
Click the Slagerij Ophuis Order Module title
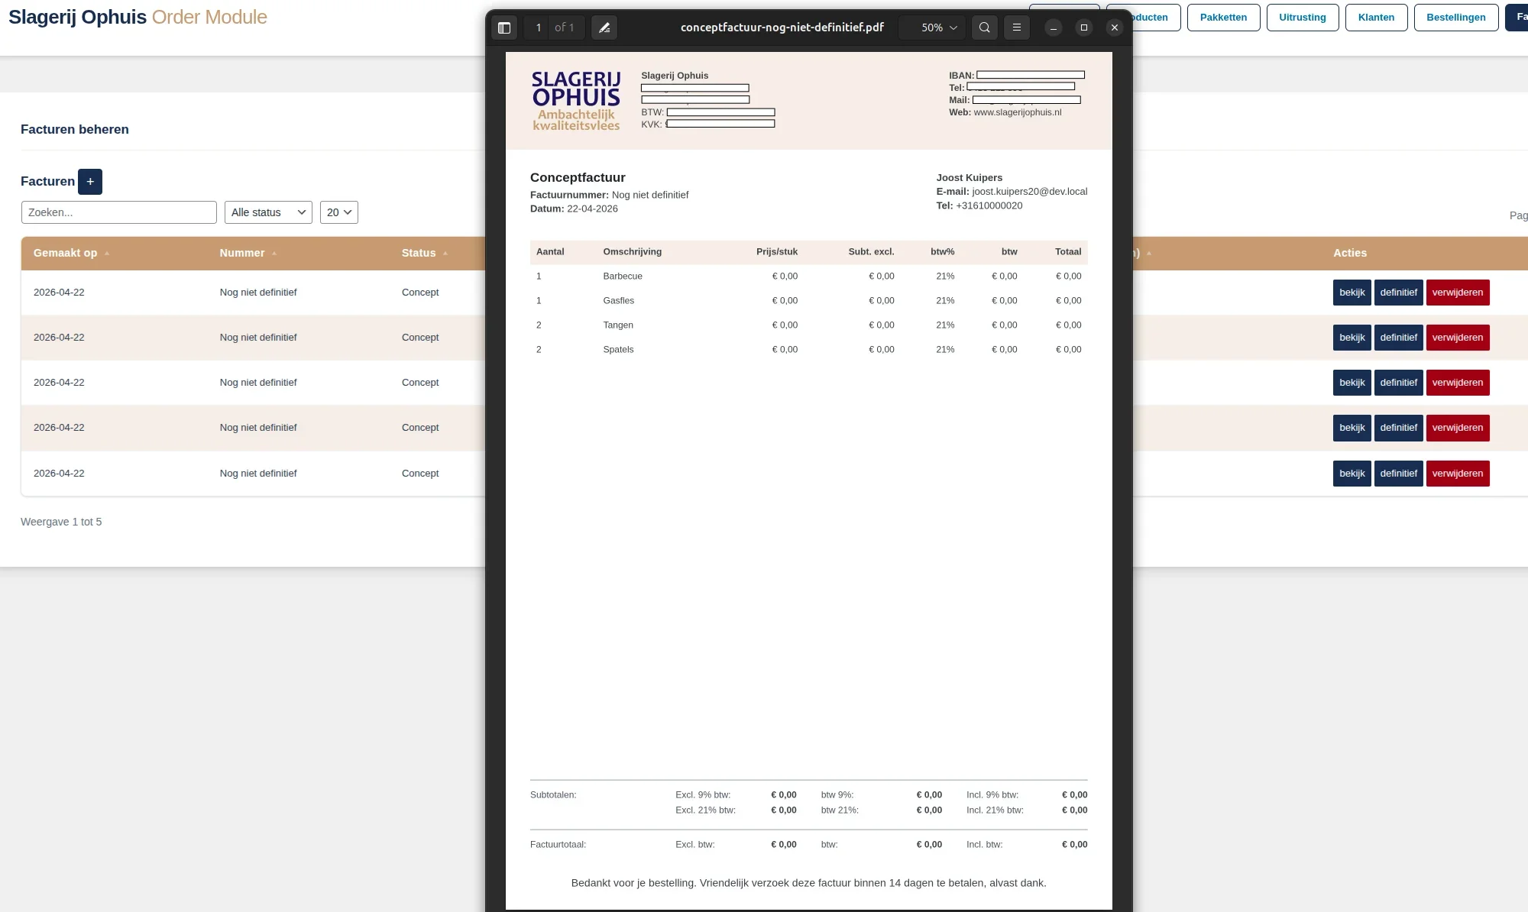click(x=138, y=17)
